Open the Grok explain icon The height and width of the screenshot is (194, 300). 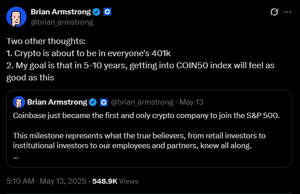click(x=274, y=12)
